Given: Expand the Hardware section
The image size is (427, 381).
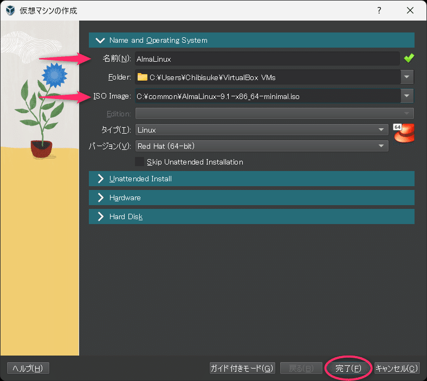Looking at the screenshot, I should pos(100,198).
